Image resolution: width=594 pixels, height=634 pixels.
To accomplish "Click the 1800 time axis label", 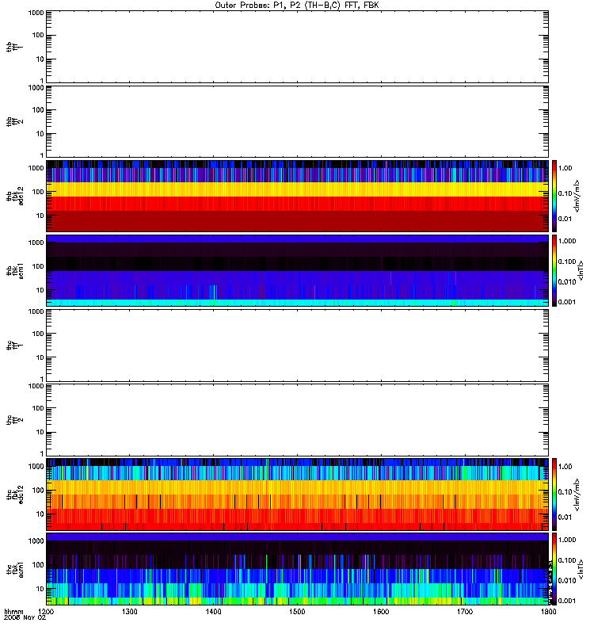I will click(x=548, y=611).
